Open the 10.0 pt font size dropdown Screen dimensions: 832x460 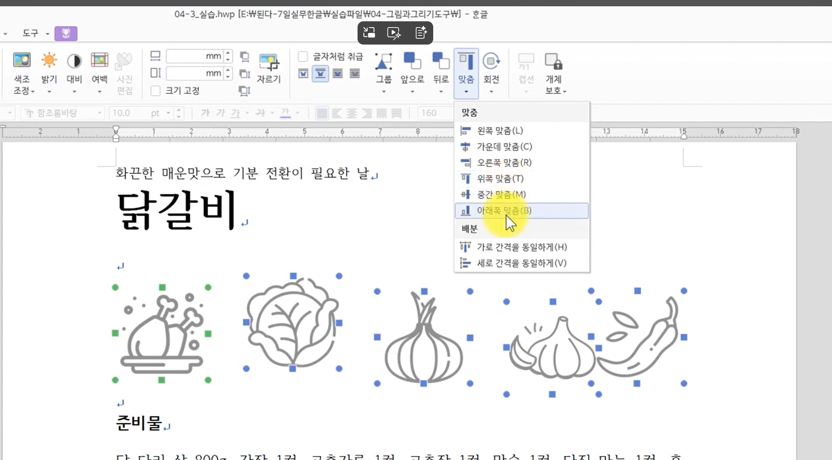click(168, 113)
